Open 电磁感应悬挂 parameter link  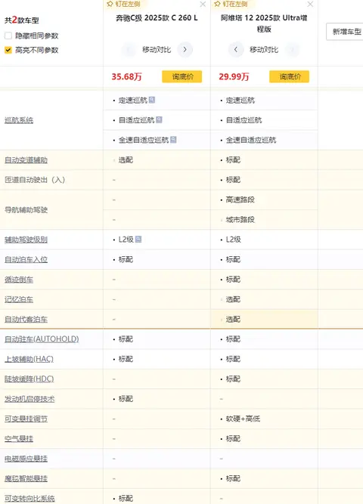coord(26,459)
